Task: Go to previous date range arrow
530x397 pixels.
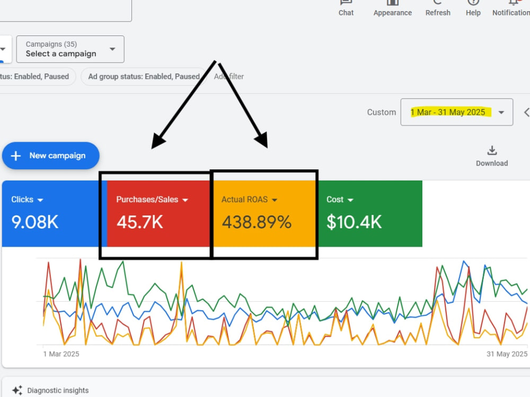Action: (x=526, y=112)
